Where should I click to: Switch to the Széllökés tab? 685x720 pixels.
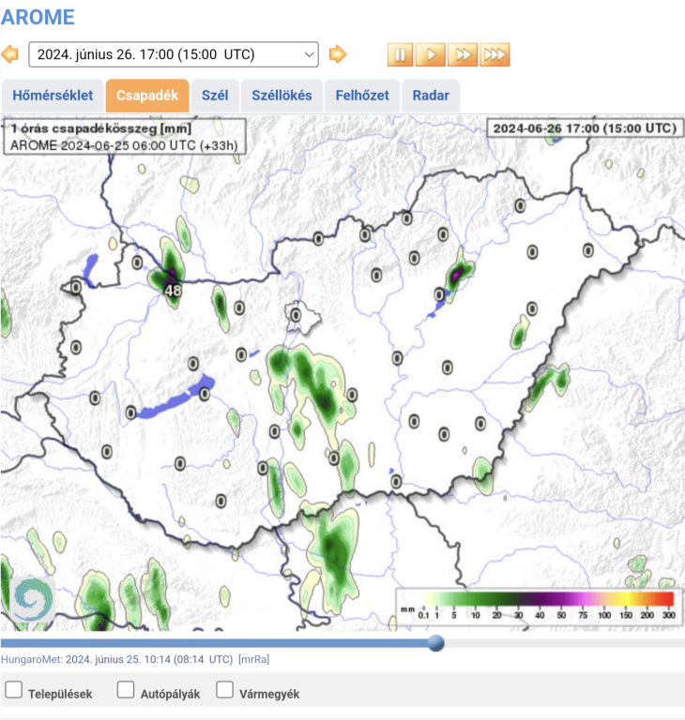[x=282, y=96]
